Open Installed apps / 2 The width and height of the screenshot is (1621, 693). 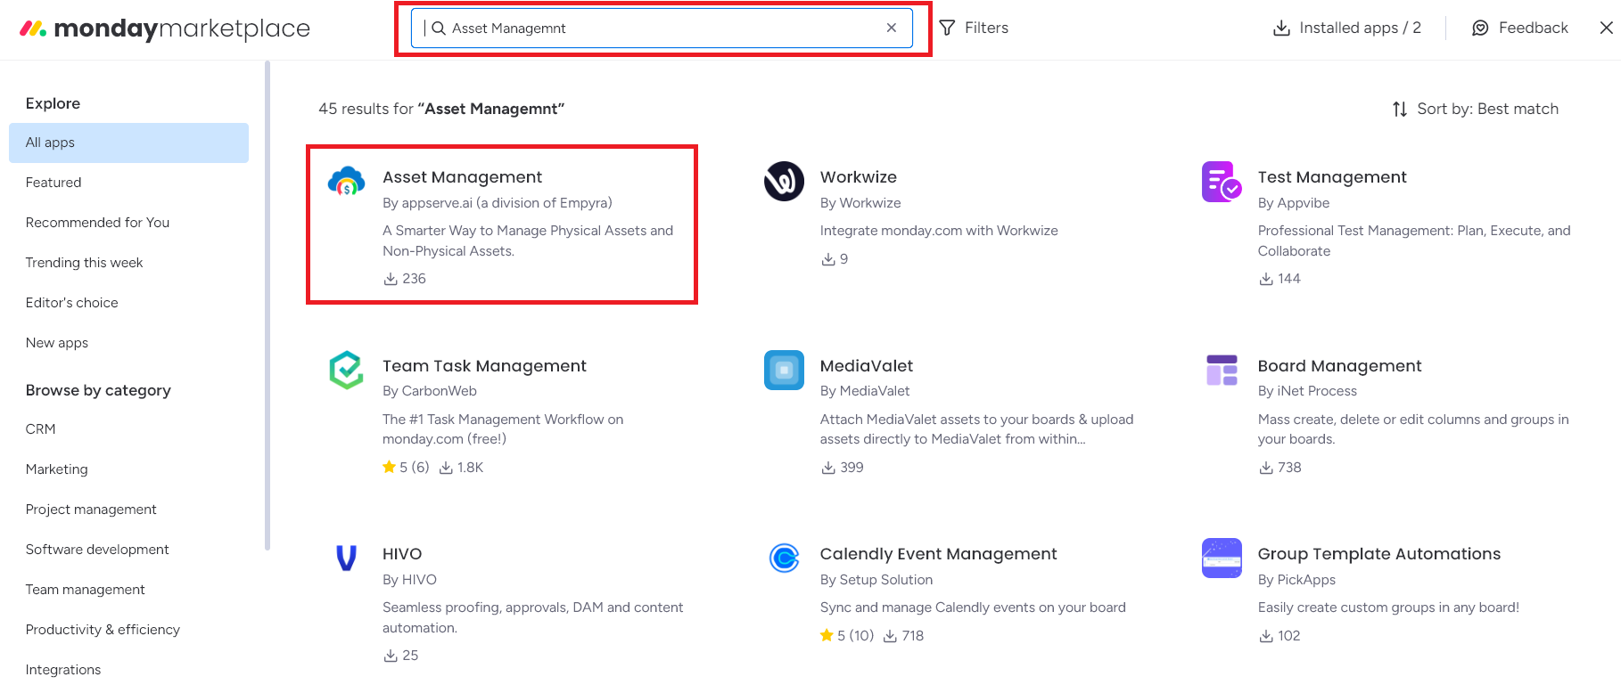point(1347,29)
